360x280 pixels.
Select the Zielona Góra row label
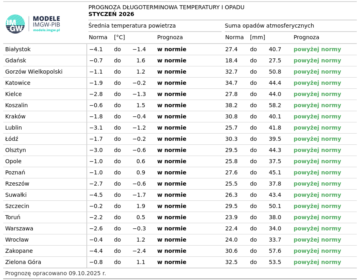[x=23, y=262]
